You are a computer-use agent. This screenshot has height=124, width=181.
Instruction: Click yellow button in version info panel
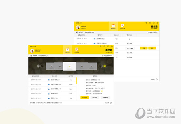(85, 97)
